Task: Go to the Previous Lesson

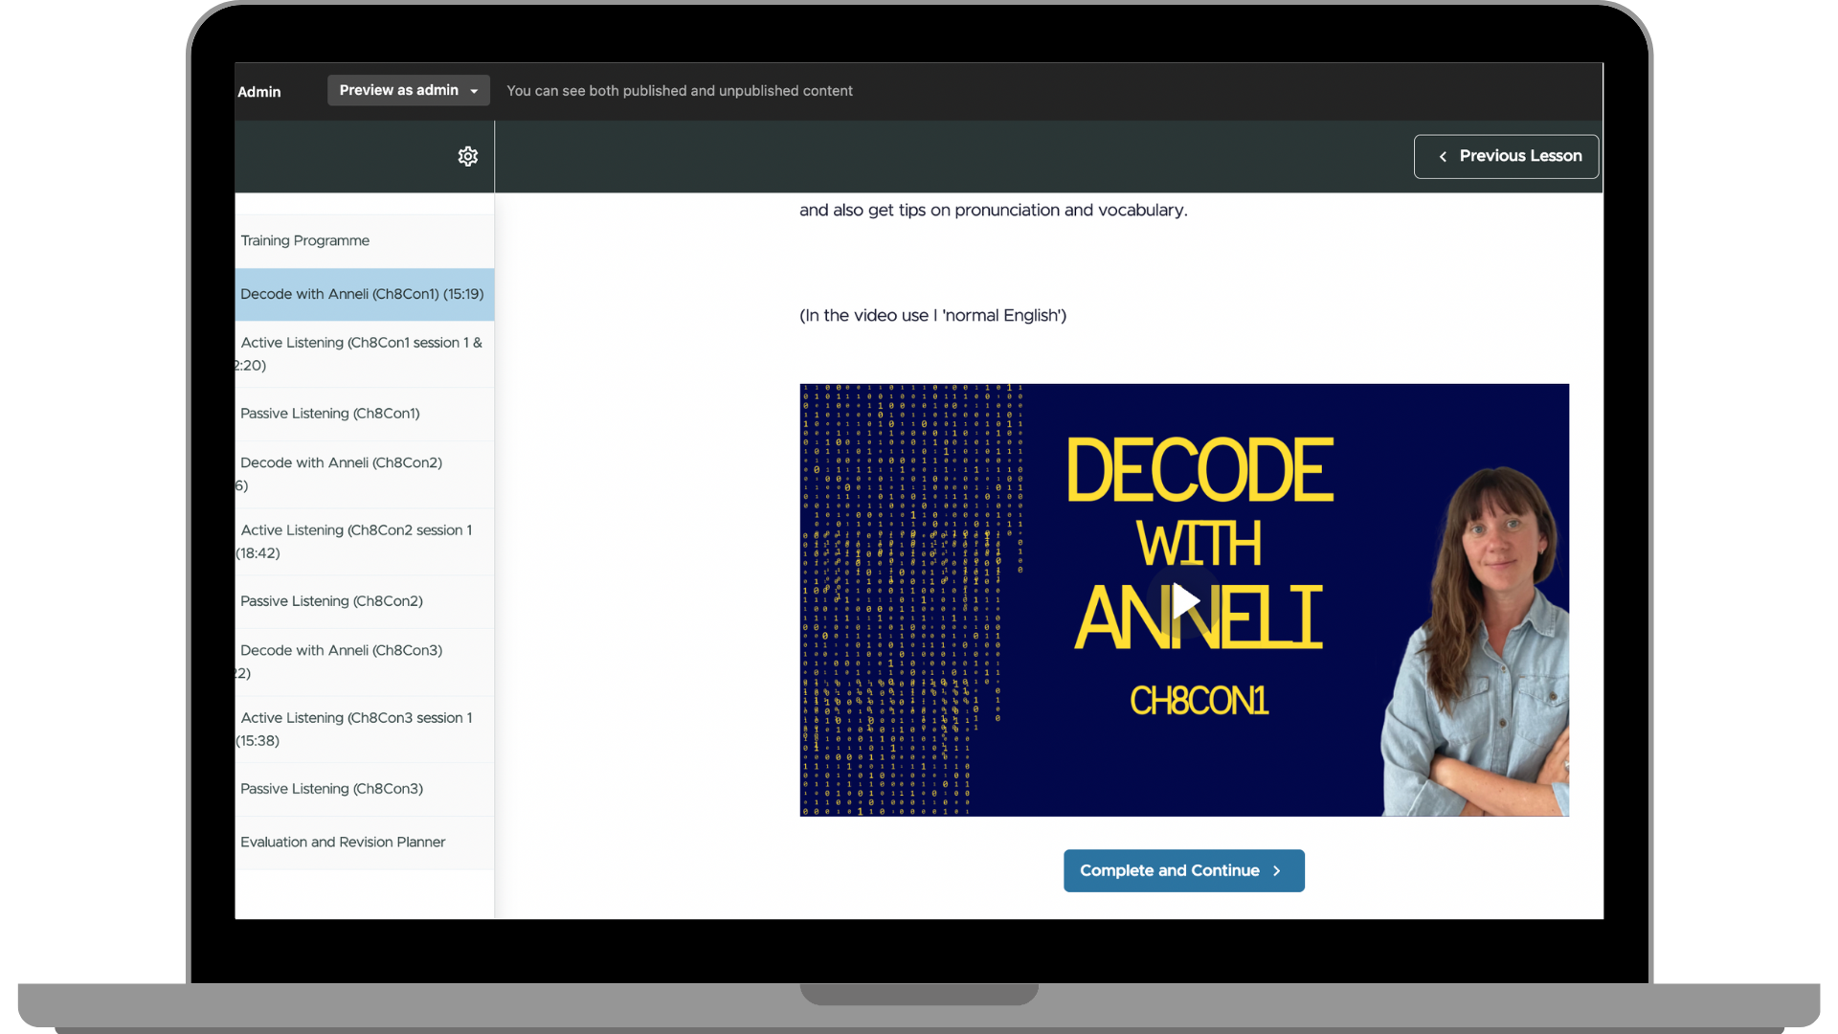Action: coord(1506,156)
